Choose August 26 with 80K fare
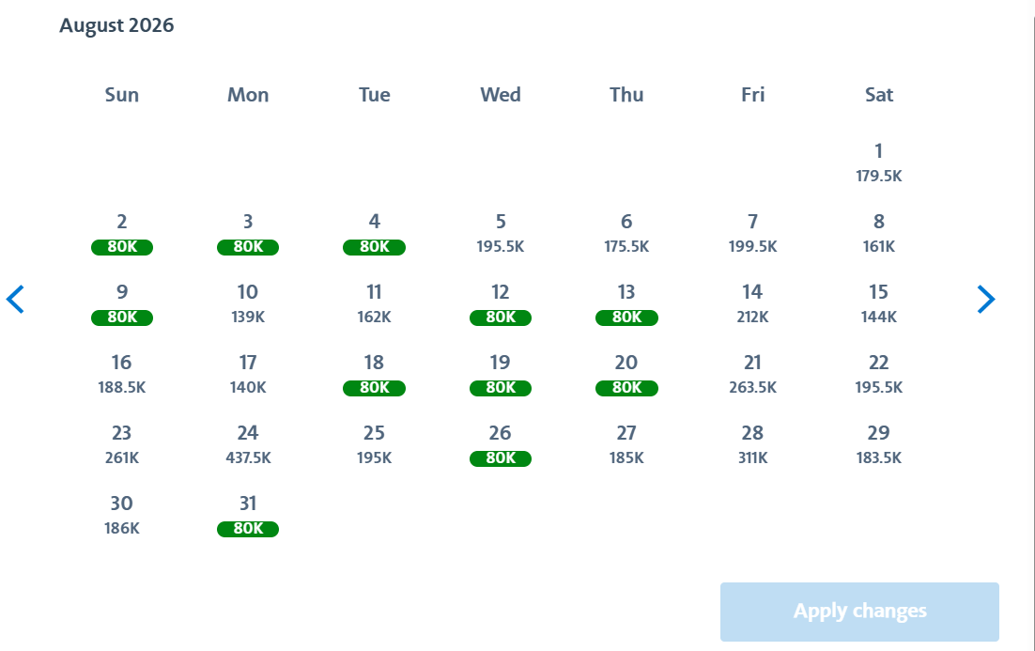The image size is (1035, 651). pyautogui.click(x=500, y=444)
